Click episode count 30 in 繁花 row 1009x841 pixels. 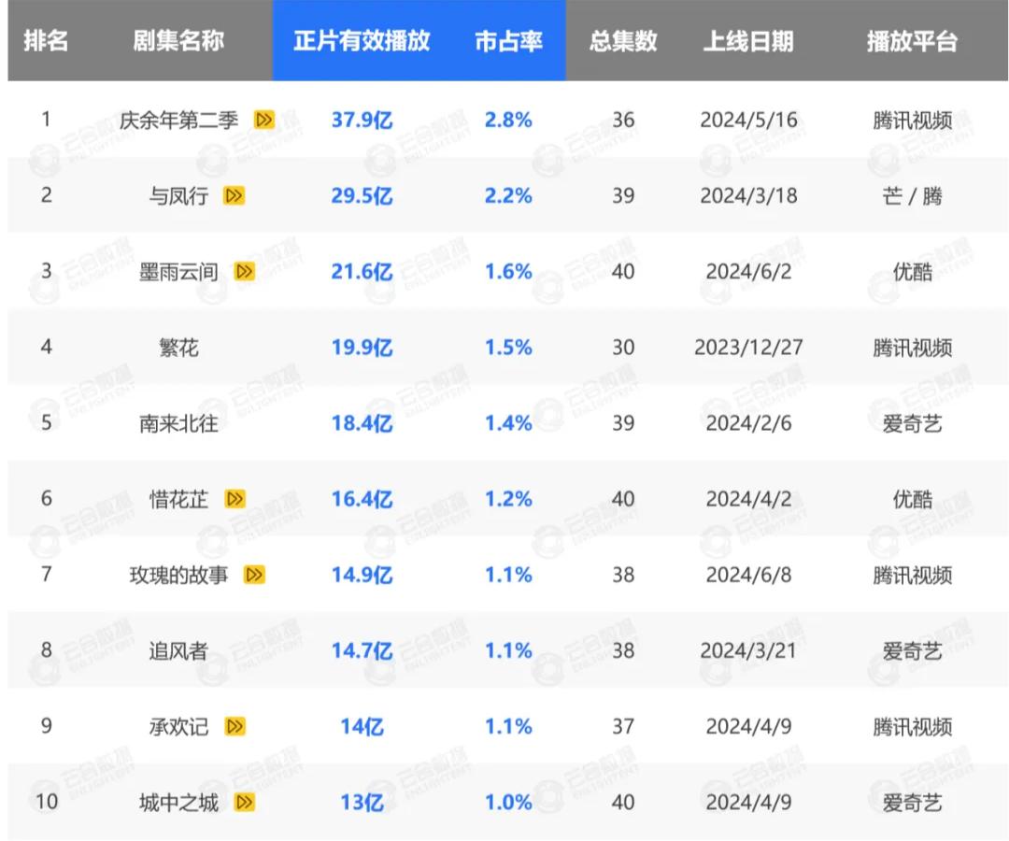coord(623,349)
